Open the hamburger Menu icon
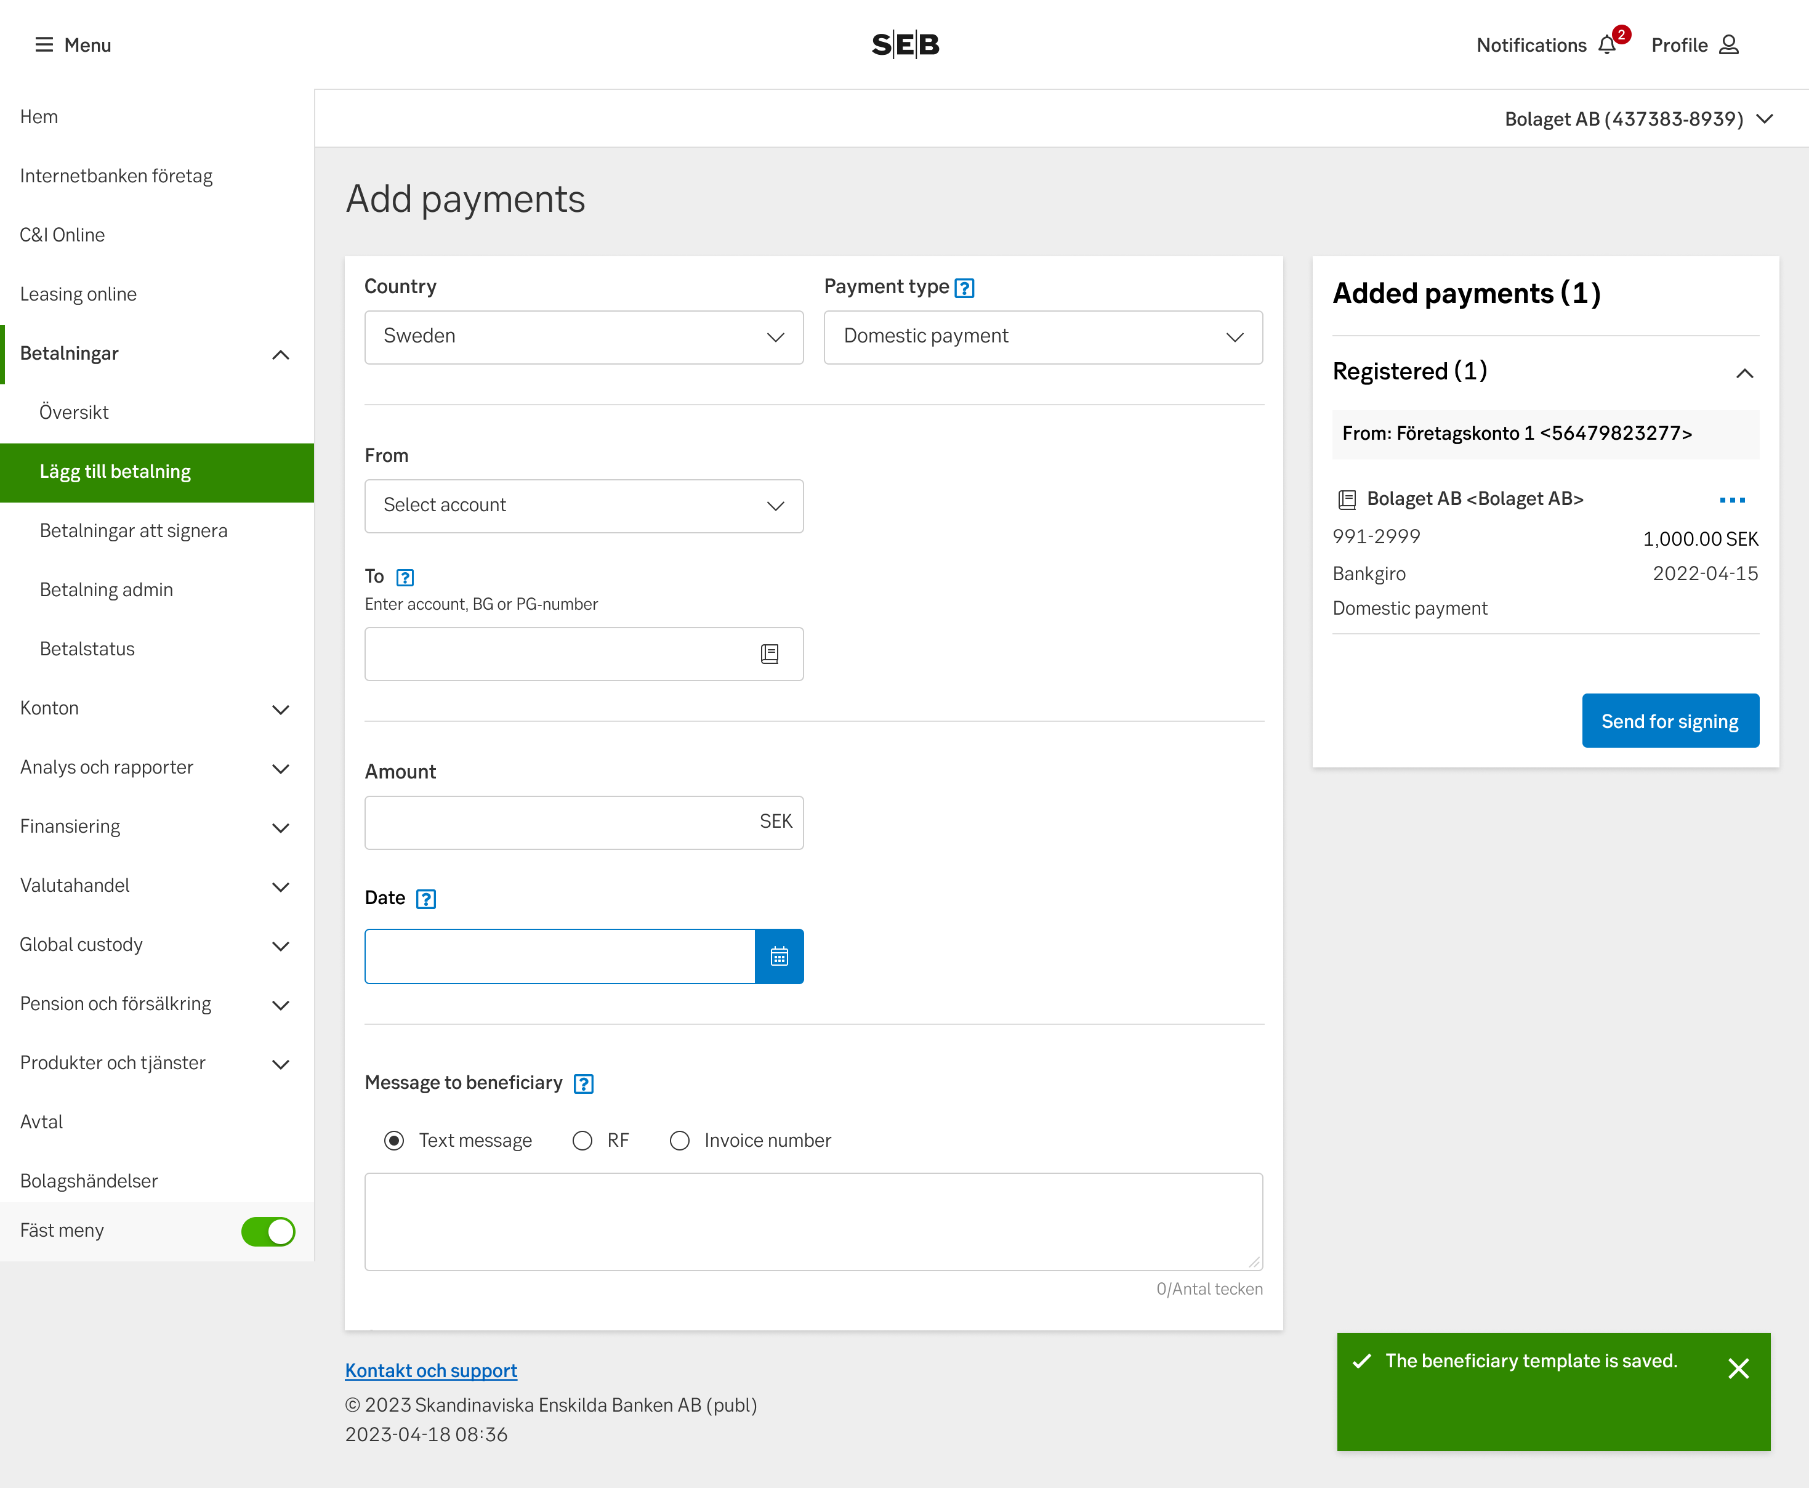1809x1488 pixels. 44,44
